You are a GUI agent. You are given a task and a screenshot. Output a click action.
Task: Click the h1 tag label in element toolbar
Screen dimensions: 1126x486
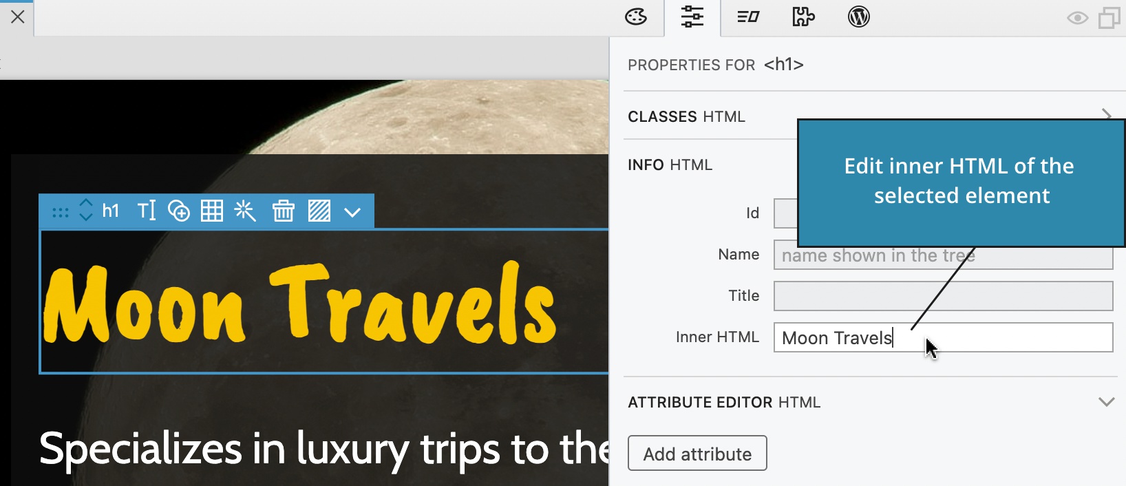pyautogui.click(x=111, y=211)
